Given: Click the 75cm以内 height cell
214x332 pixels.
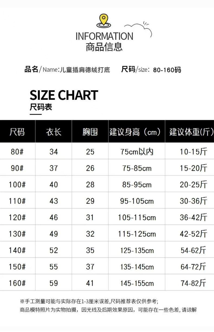Looking at the screenshot, I should [137, 152].
